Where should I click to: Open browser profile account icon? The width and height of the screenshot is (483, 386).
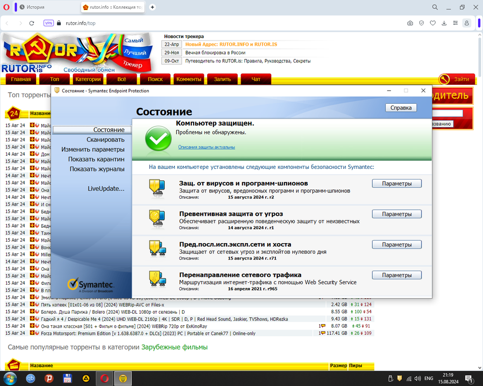point(467,23)
